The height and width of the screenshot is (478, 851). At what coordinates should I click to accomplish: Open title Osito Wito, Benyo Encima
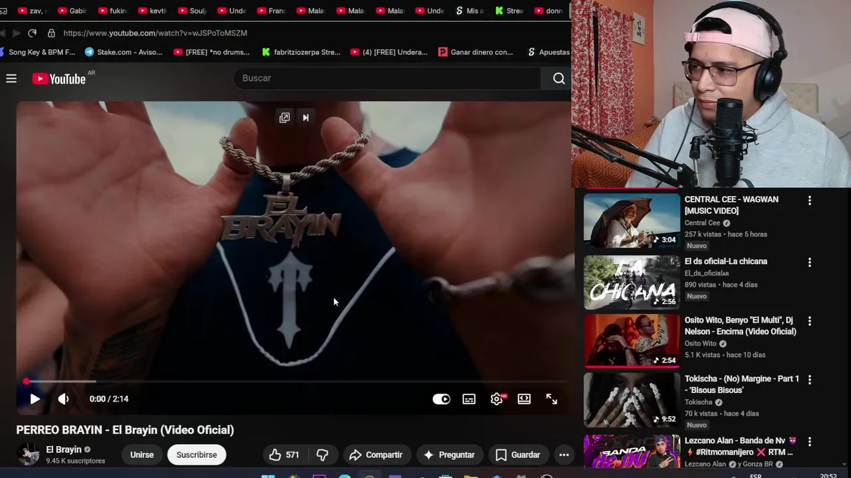(741, 326)
